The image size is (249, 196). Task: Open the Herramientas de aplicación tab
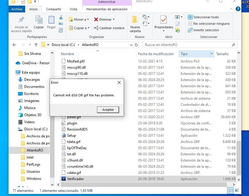107,9
